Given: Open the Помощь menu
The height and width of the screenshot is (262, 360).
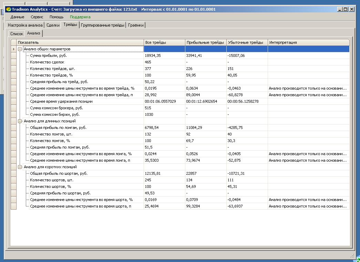Looking at the screenshot, I should pos(56,17).
